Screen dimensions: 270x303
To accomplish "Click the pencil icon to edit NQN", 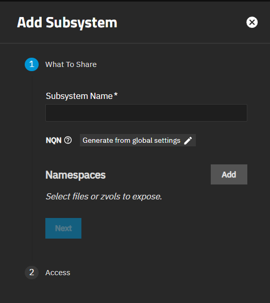I will 188,141.
